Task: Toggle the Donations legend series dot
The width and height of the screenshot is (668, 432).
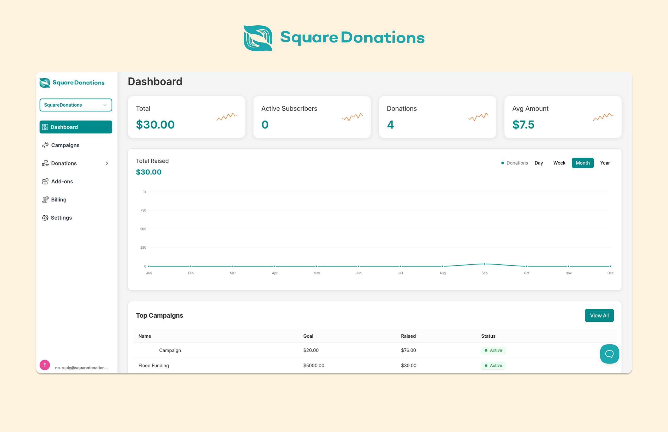Action: [x=502, y=163]
